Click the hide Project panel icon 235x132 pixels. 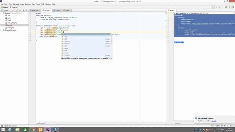click(27, 10)
